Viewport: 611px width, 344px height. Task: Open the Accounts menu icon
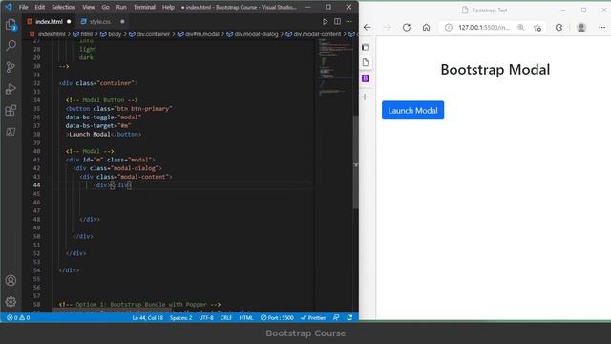[x=11, y=280]
